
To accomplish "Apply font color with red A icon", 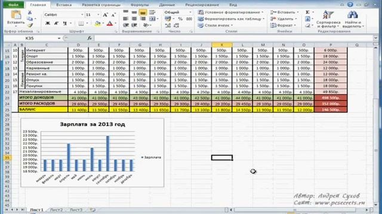I will (110, 23).
